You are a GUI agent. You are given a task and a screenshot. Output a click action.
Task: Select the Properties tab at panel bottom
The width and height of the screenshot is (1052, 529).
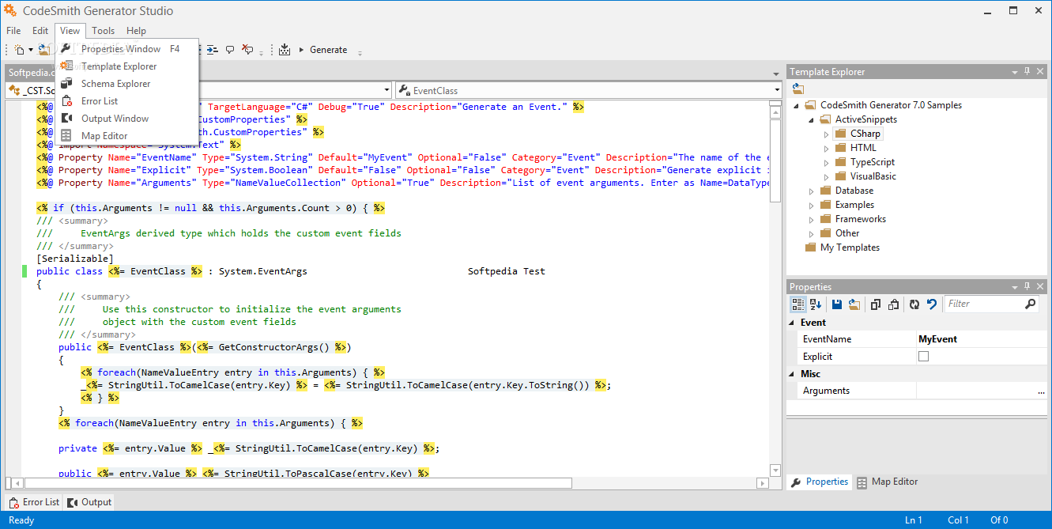click(820, 482)
